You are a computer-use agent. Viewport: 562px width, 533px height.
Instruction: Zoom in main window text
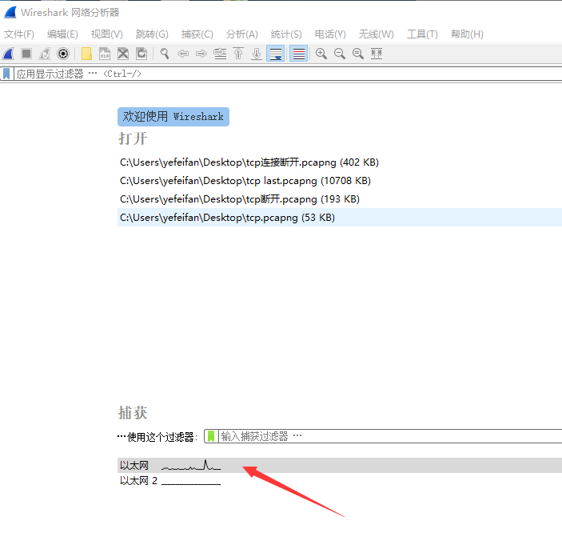tap(321, 54)
